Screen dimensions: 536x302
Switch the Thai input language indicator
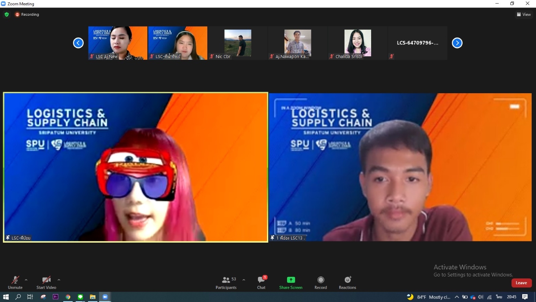click(x=499, y=297)
